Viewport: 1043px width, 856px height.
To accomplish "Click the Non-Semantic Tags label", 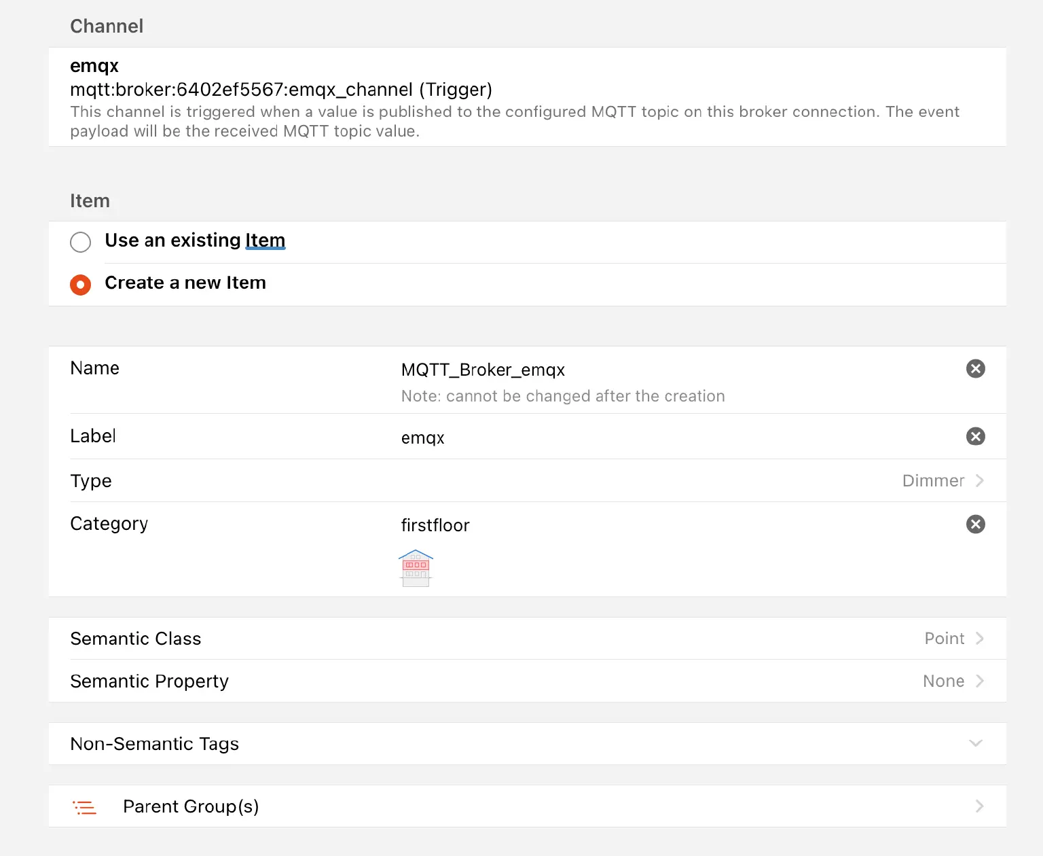I will point(155,744).
